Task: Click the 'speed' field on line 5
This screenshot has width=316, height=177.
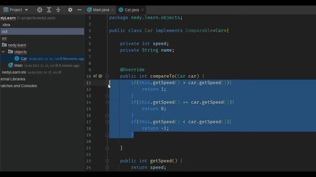Action: point(159,44)
